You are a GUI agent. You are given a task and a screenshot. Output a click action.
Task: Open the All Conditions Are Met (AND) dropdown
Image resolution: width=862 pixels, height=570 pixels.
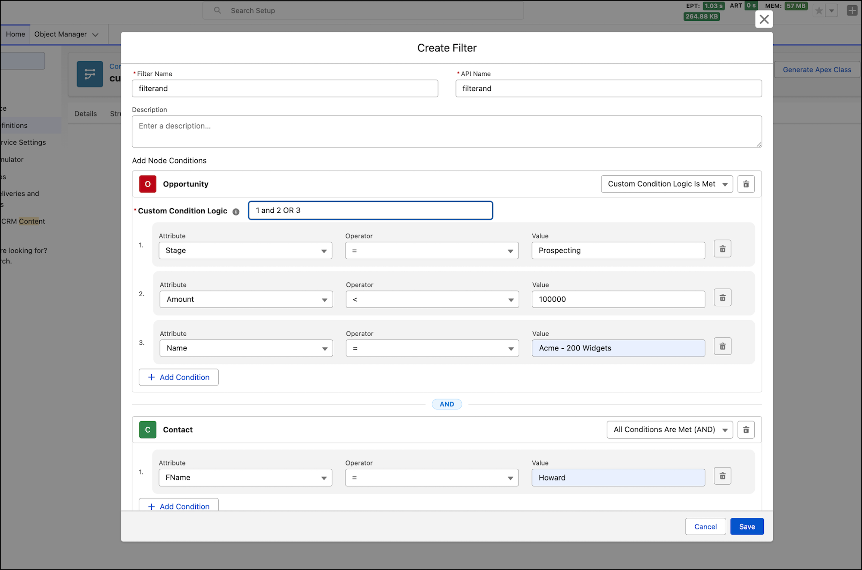pyautogui.click(x=670, y=430)
